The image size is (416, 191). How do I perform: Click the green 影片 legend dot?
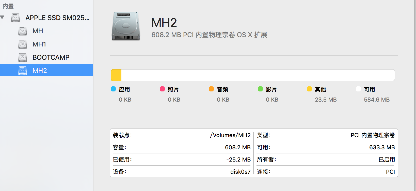tap(260, 89)
